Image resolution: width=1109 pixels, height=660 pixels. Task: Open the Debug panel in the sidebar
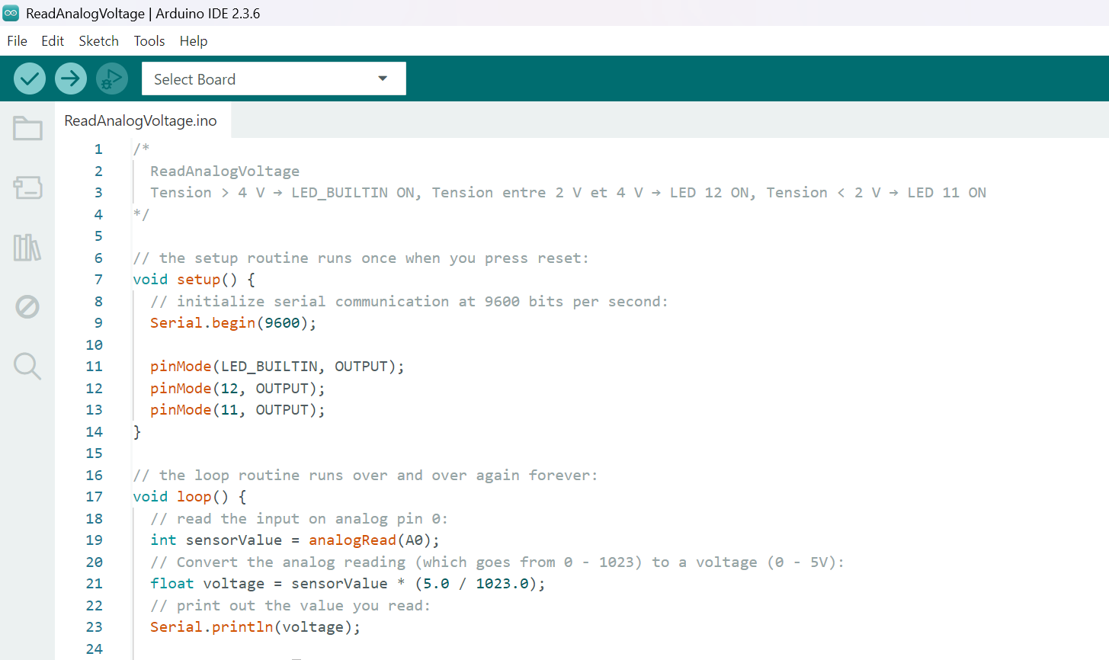coord(27,307)
